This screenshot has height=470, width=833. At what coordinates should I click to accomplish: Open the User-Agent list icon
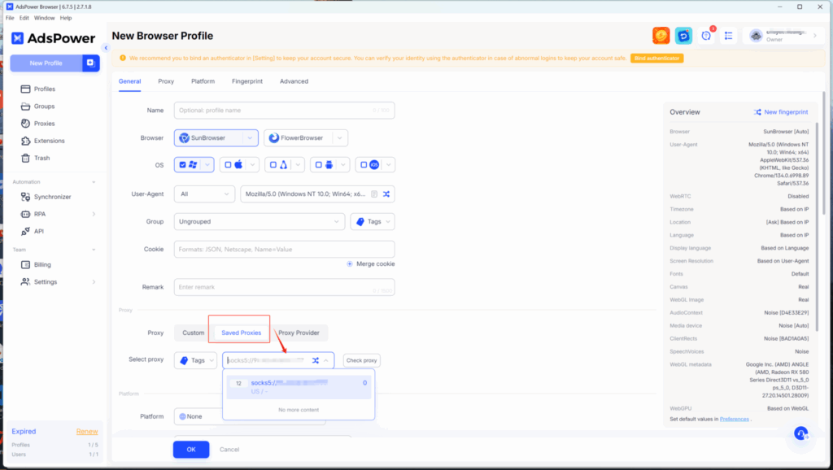(x=374, y=194)
